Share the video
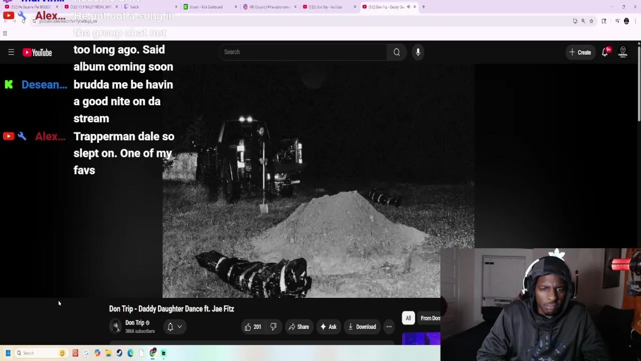This screenshot has height=361, width=641. click(298, 327)
